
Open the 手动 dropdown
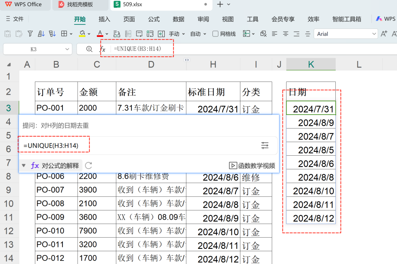(177, 34)
